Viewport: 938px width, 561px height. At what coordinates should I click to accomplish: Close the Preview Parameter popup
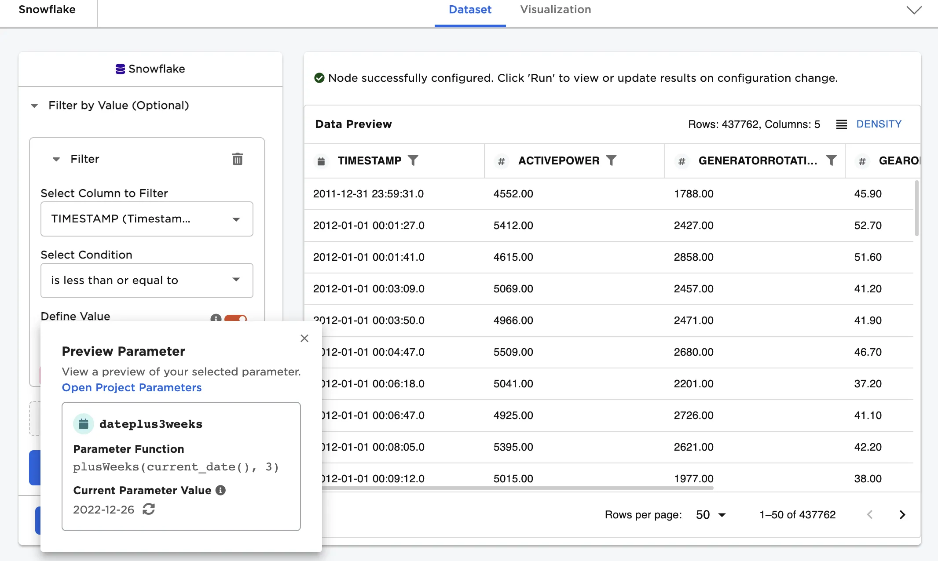[304, 338]
